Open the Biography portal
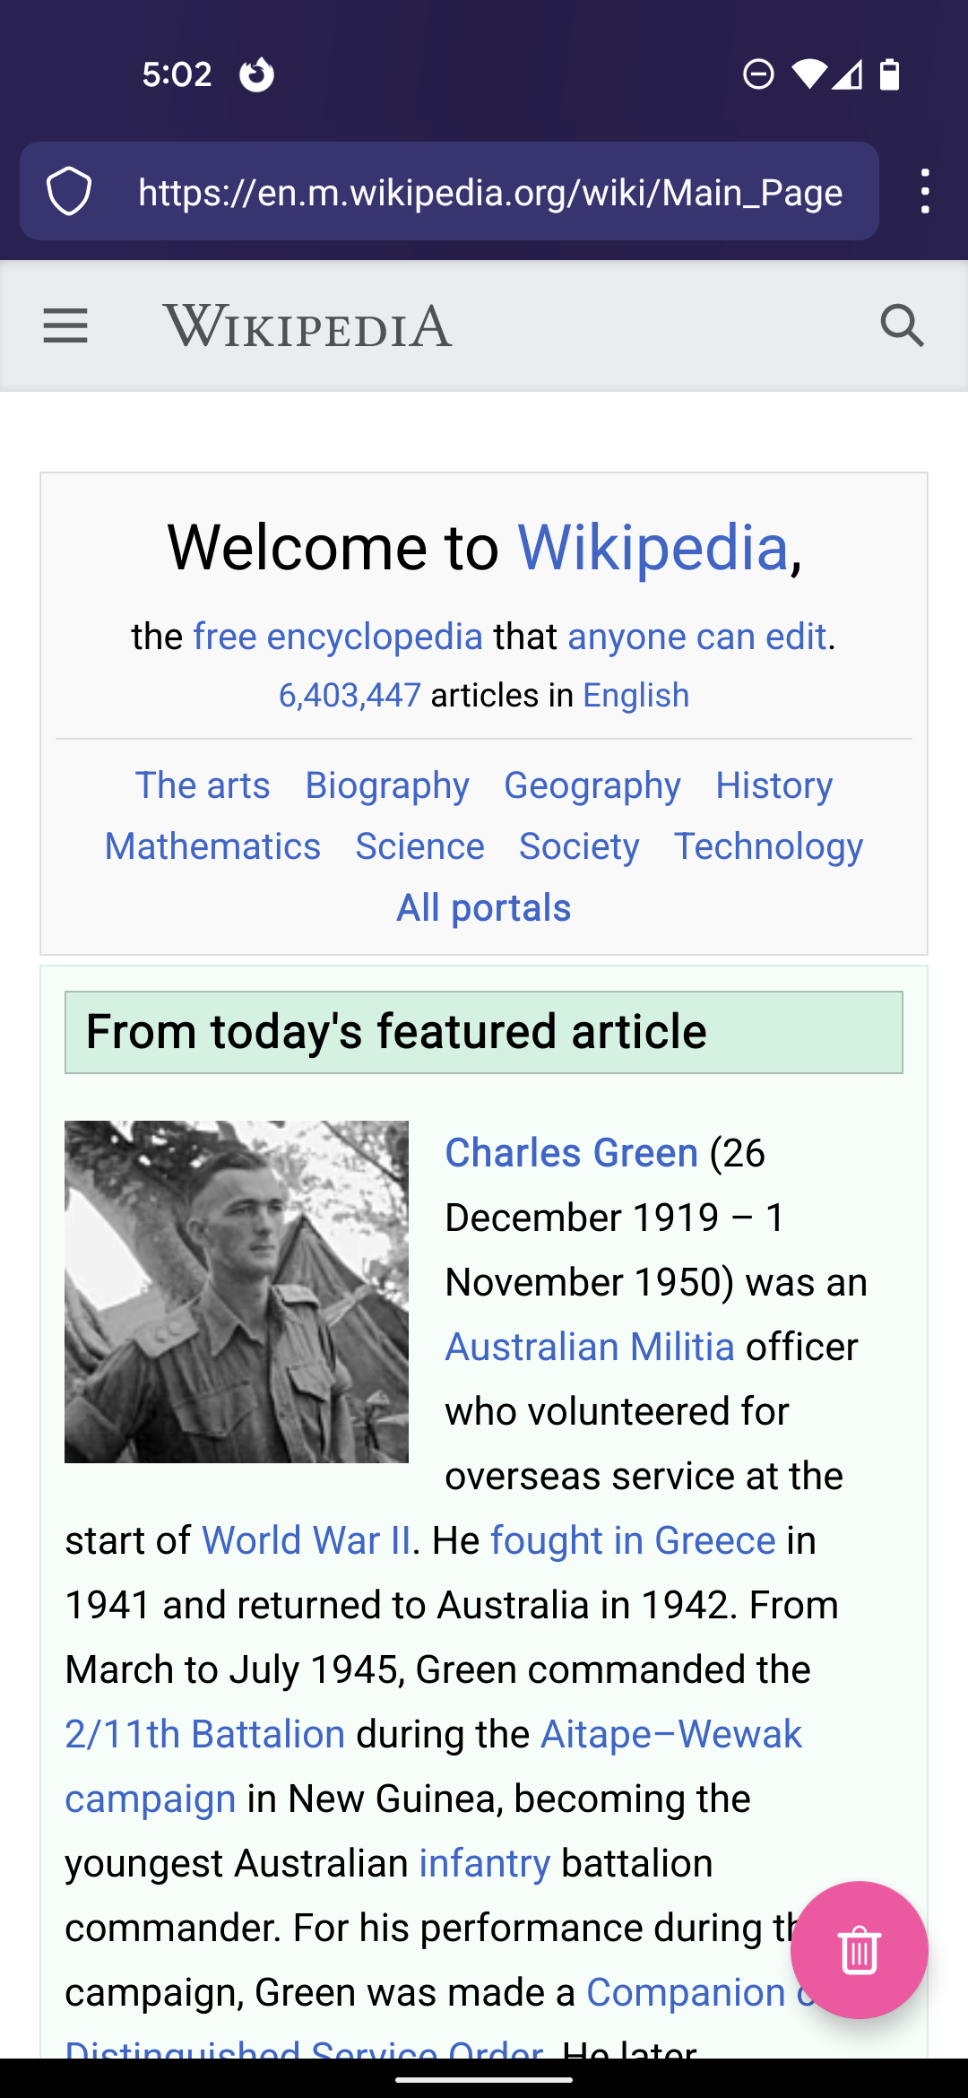The image size is (968, 2098). click(x=387, y=785)
